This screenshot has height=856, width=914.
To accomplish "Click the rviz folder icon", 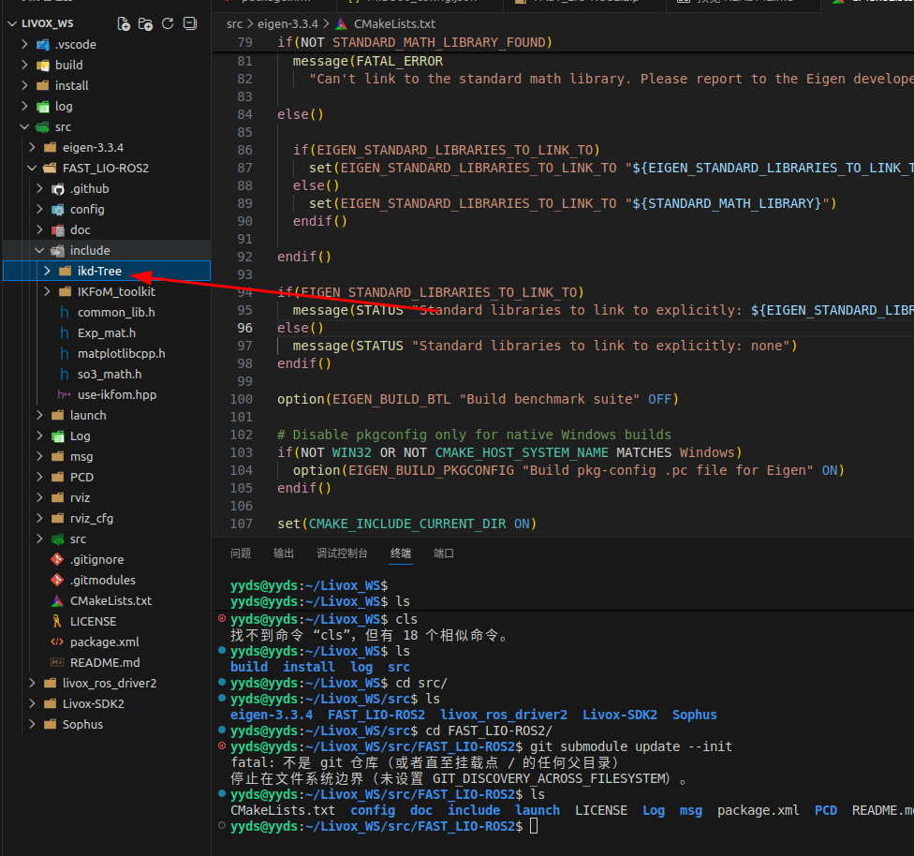I will (58, 498).
